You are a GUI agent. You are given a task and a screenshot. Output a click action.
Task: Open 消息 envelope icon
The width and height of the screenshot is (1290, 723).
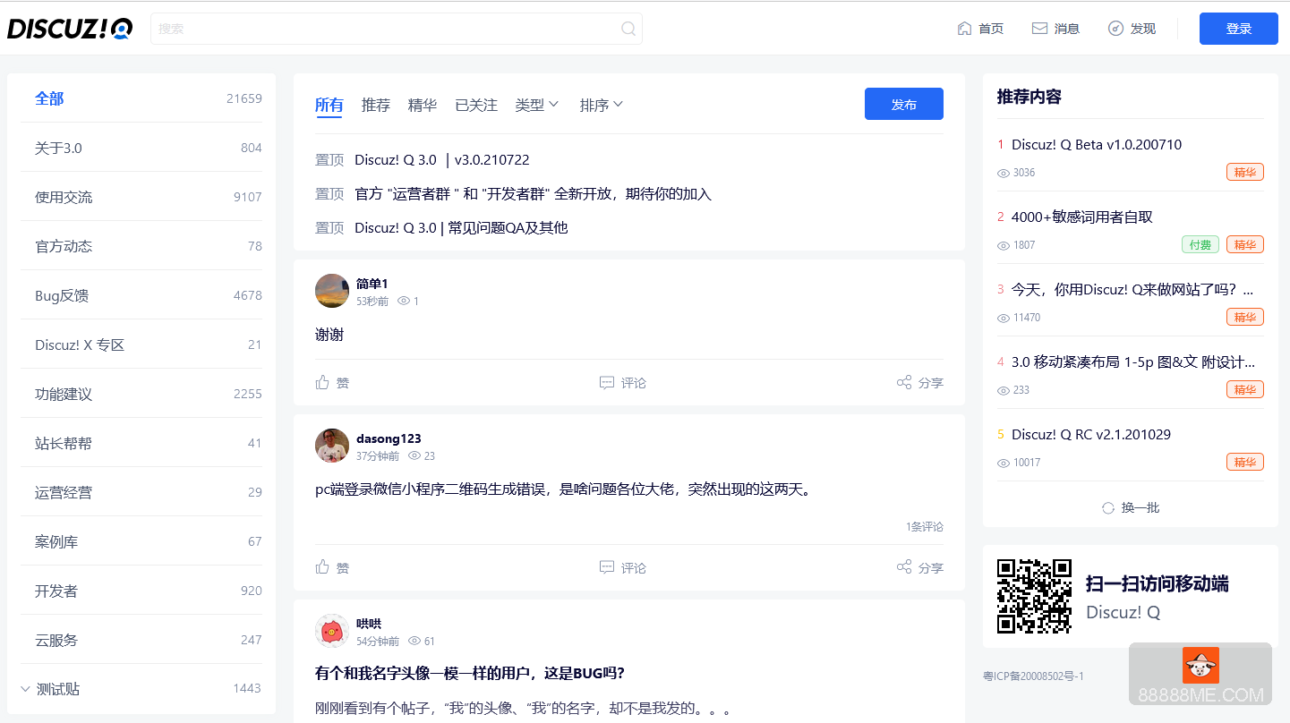click(1039, 29)
